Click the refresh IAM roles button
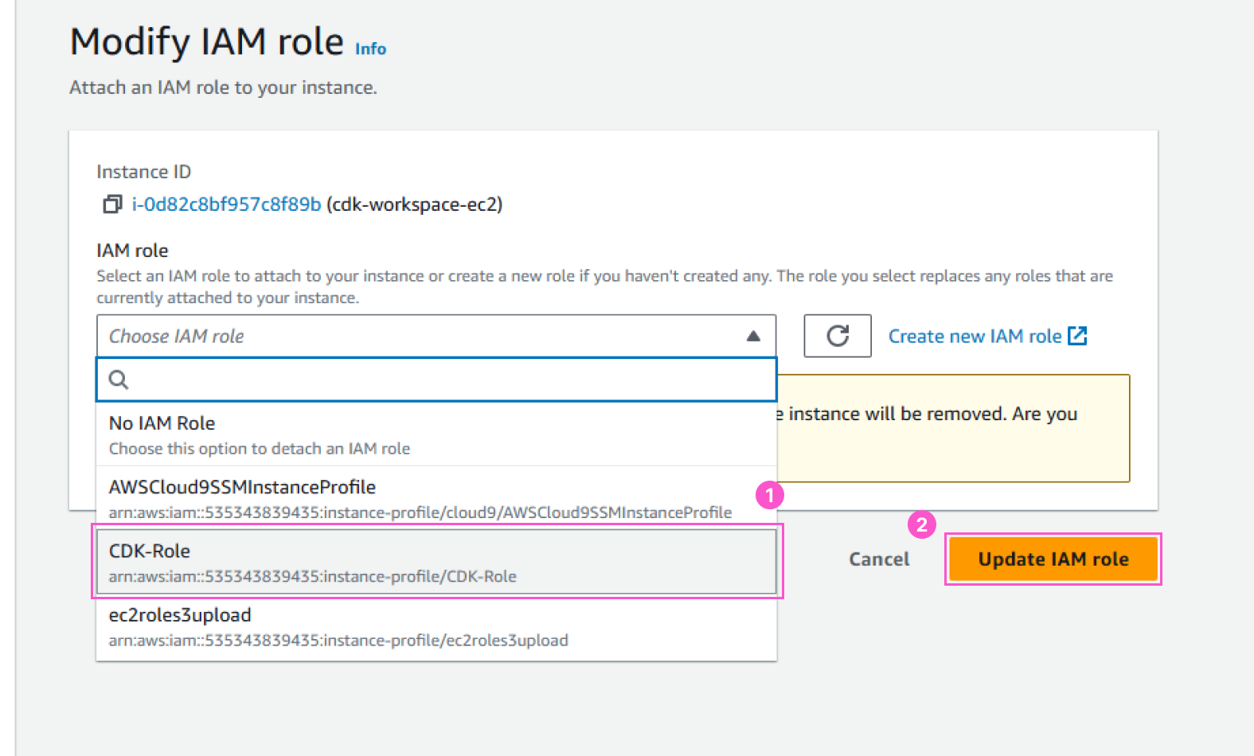The height and width of the screenshot is (756, 1254). pyautogui.click(x=837, y=336)
